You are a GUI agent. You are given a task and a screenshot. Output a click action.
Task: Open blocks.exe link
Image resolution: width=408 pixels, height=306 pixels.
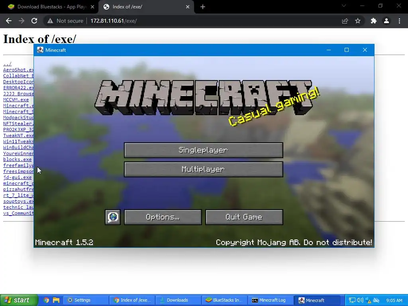17,159
